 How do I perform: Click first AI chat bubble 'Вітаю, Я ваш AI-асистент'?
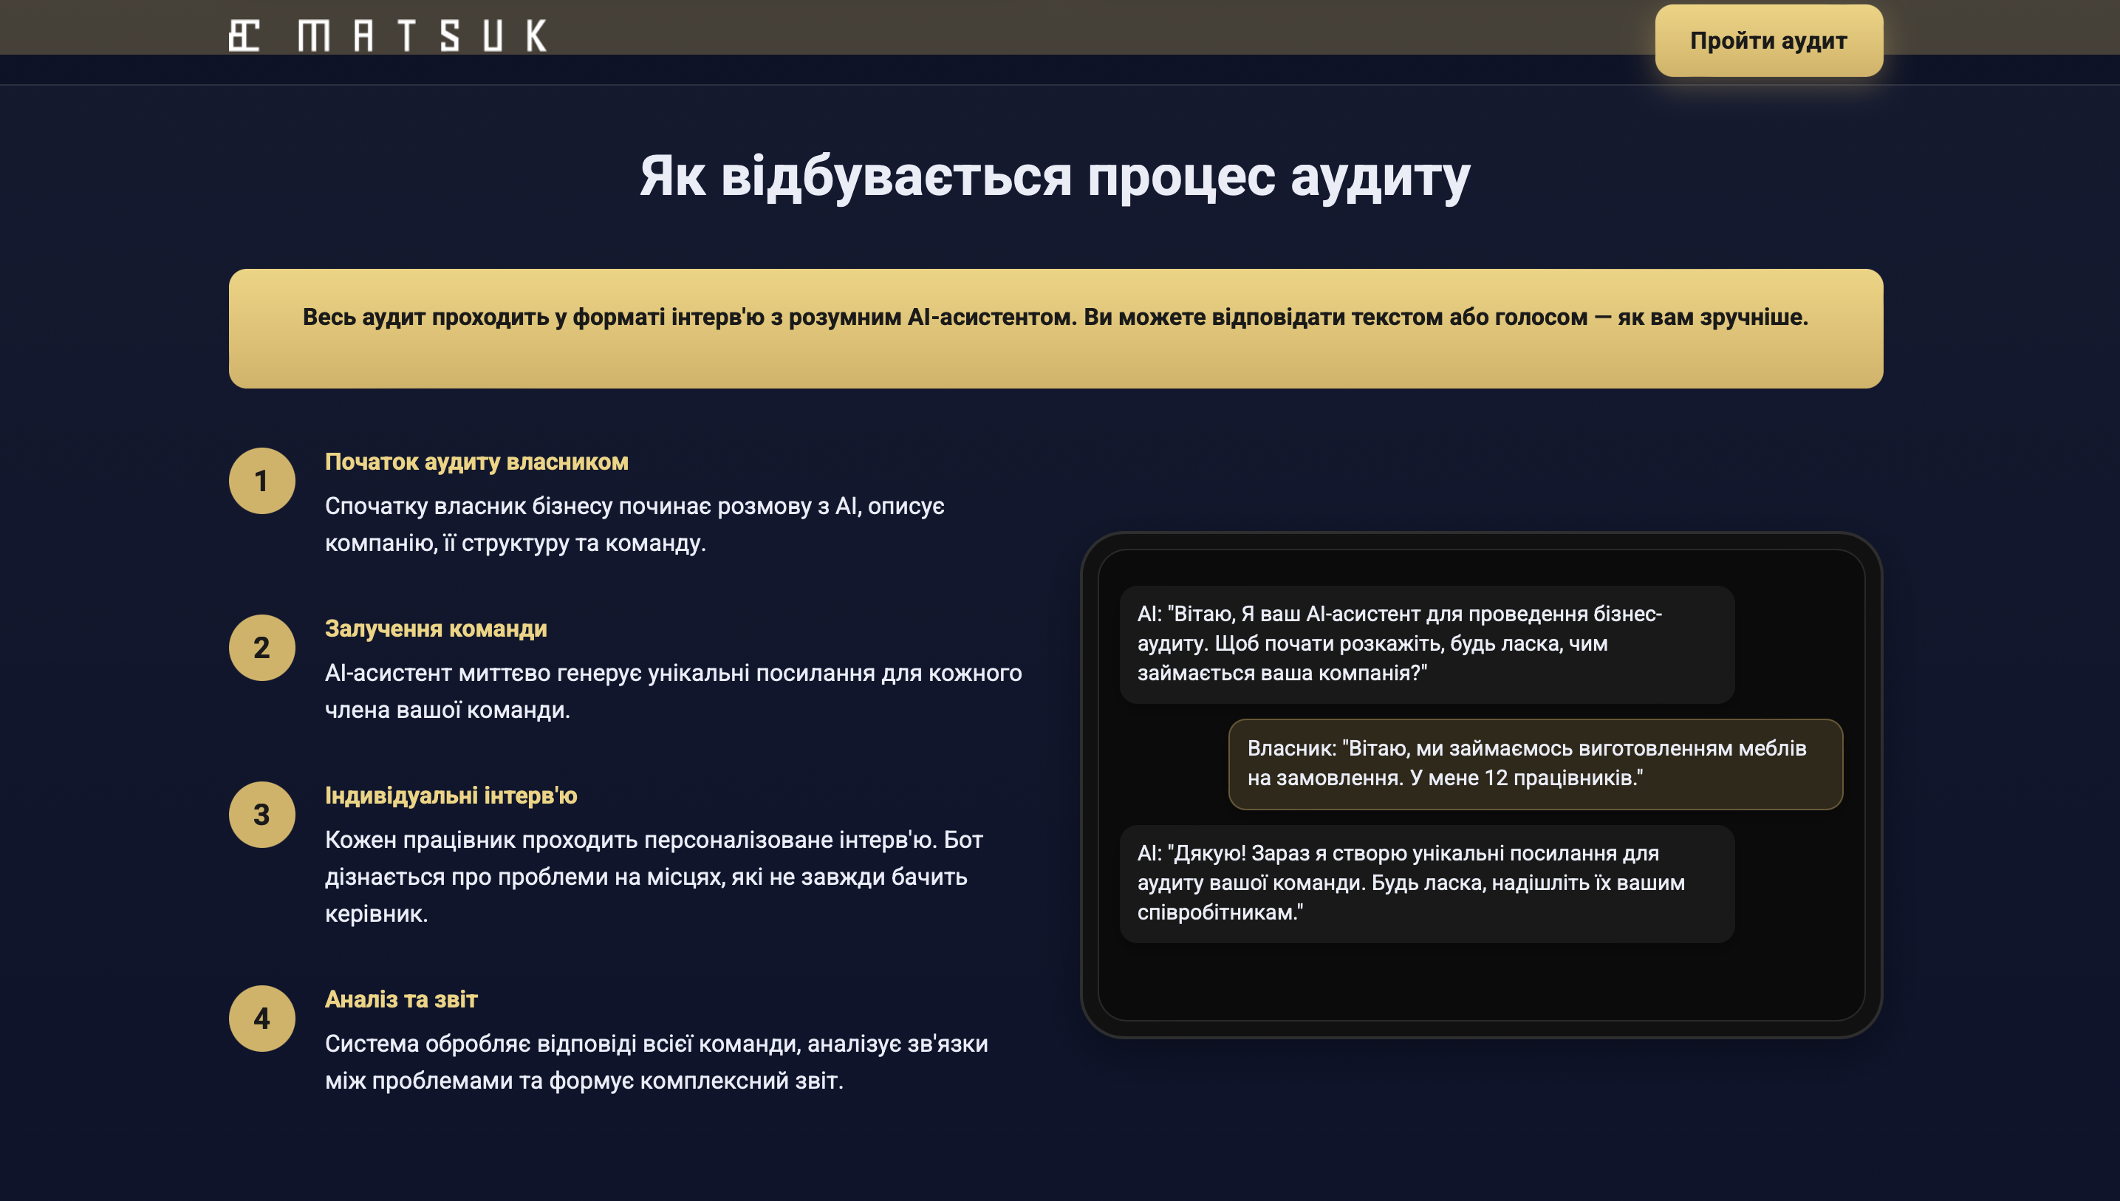tap(1426, 644)
